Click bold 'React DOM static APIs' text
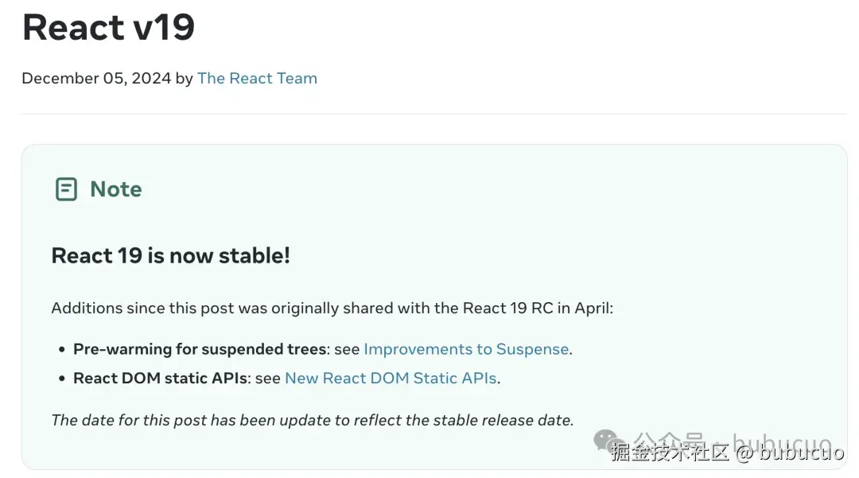 pos(161,379)
